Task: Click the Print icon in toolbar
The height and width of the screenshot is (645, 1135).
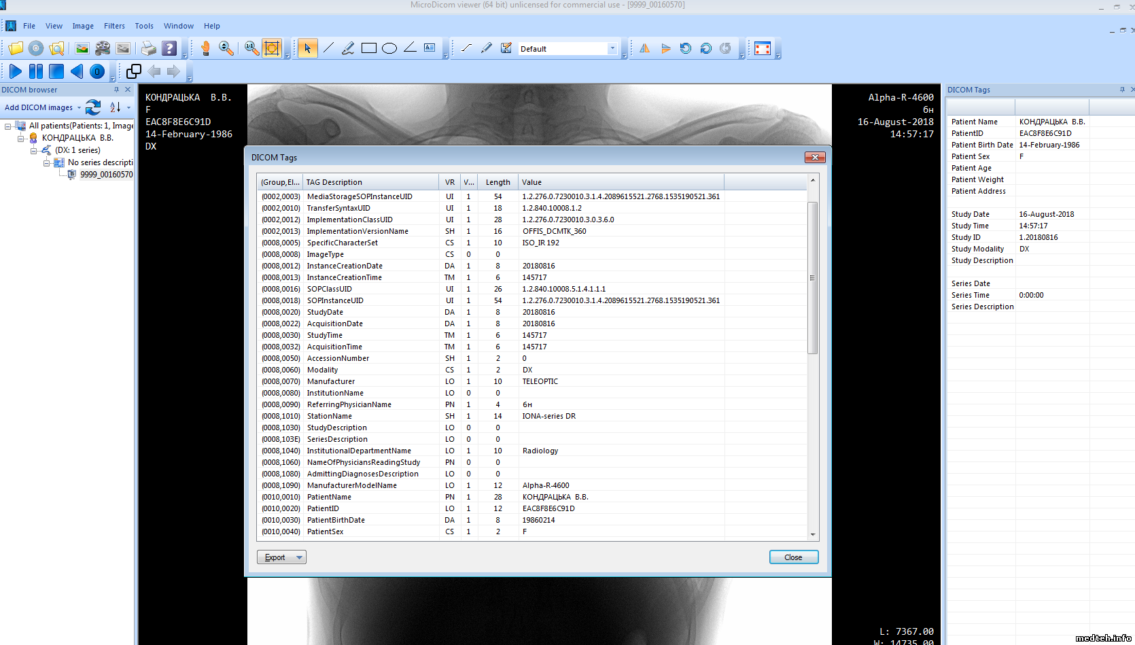Action: tap(148, 48)
